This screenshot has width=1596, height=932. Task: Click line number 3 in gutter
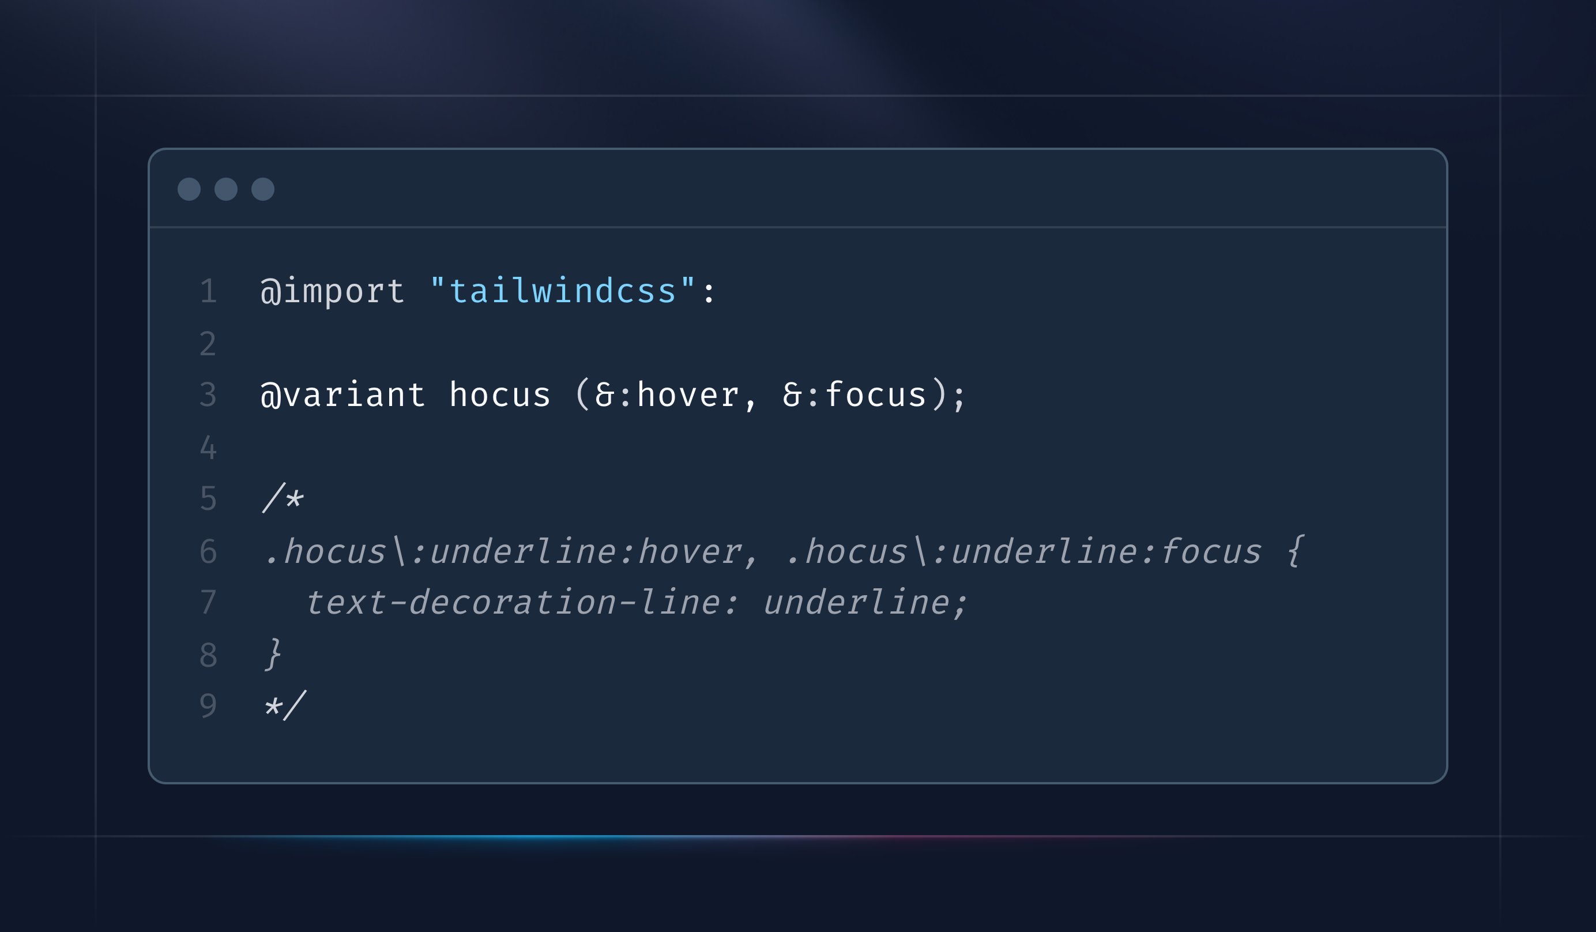pyautogui.click(x=208, y=394)
